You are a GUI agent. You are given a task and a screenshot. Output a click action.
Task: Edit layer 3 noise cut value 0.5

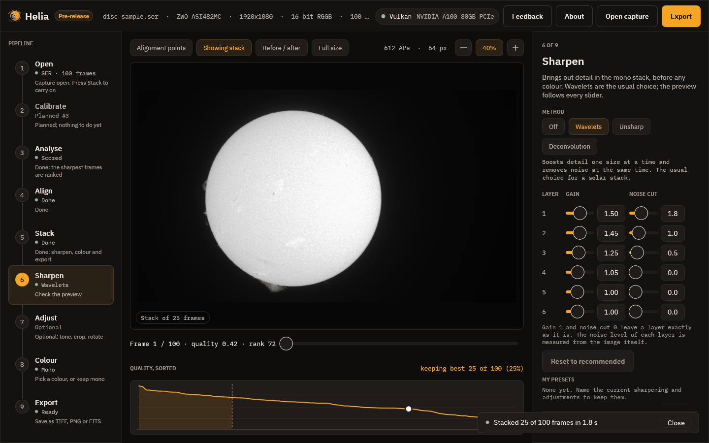point(673,253)
